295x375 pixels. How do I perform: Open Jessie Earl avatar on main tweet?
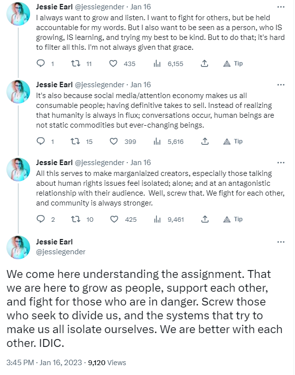18,247
